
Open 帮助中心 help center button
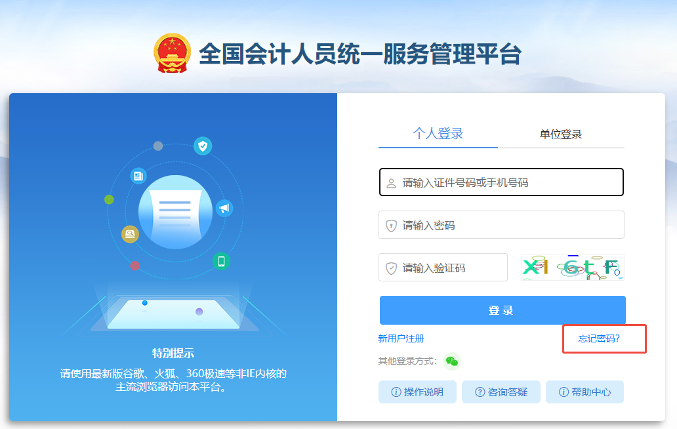click(585, 392)
